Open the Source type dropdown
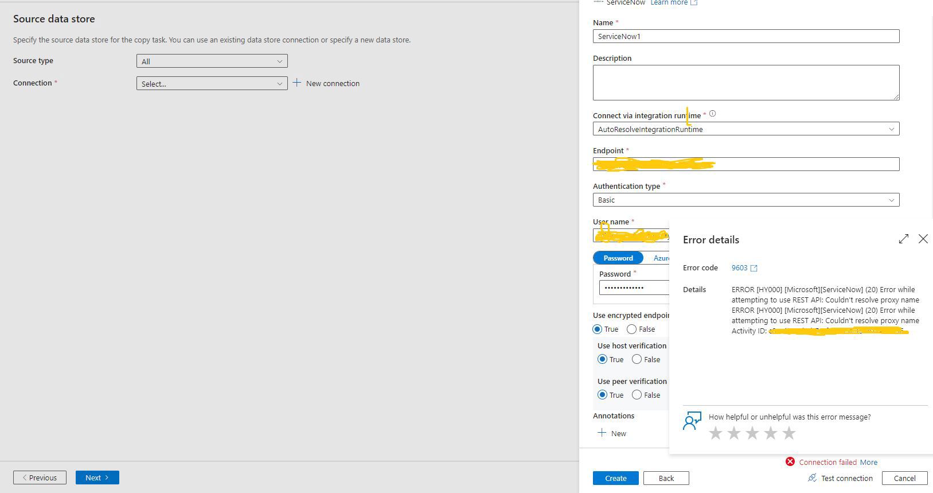This screenshot has height=493, width=933. tap(212, 61)
